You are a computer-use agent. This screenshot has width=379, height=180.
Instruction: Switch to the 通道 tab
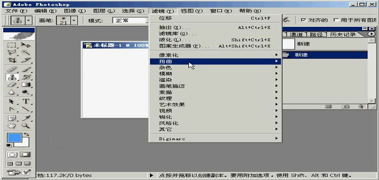pos(296,35)
